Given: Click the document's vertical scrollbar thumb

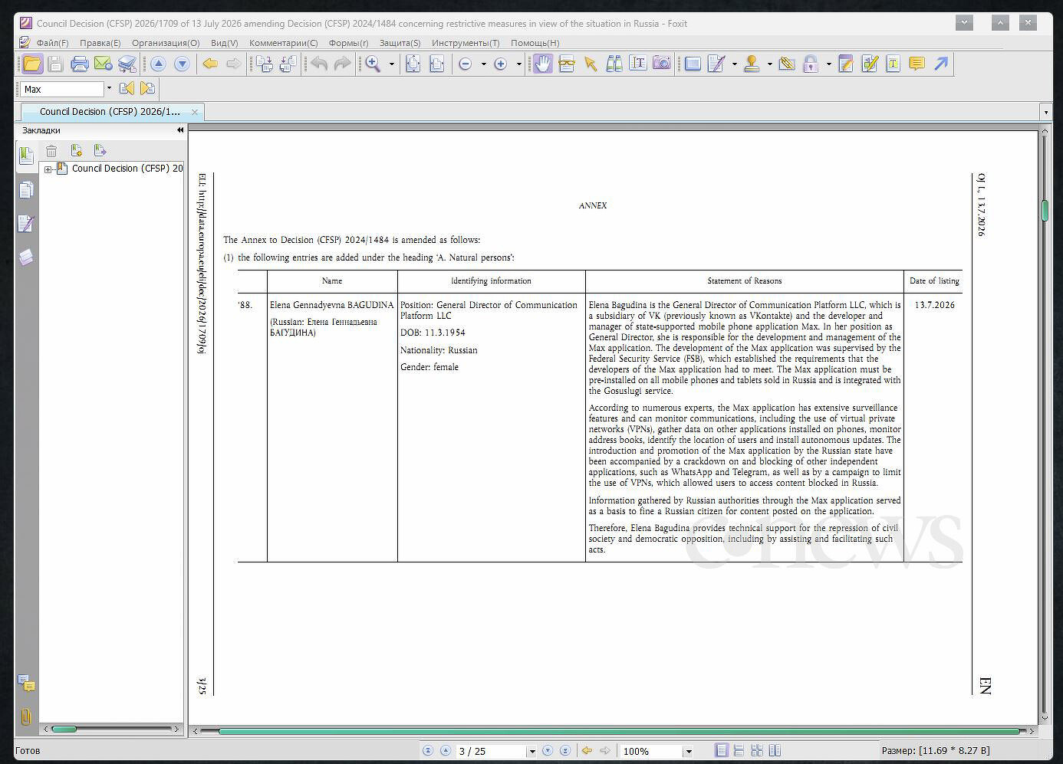Looking at the screenshot, I should coord(1045,211).
